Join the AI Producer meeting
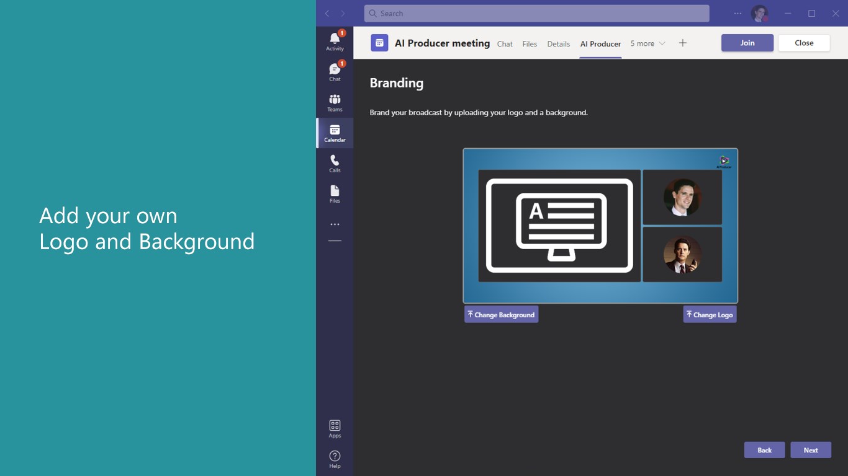The width and height of the screenshot is (848, 476). [747, 43]
